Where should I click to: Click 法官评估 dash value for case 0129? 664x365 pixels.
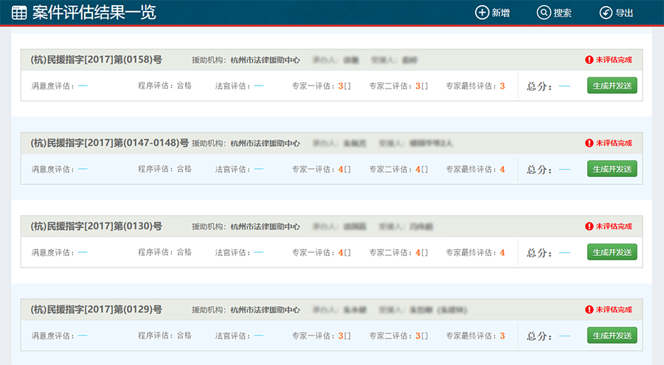pyautogui.click(x=259, y=336)
